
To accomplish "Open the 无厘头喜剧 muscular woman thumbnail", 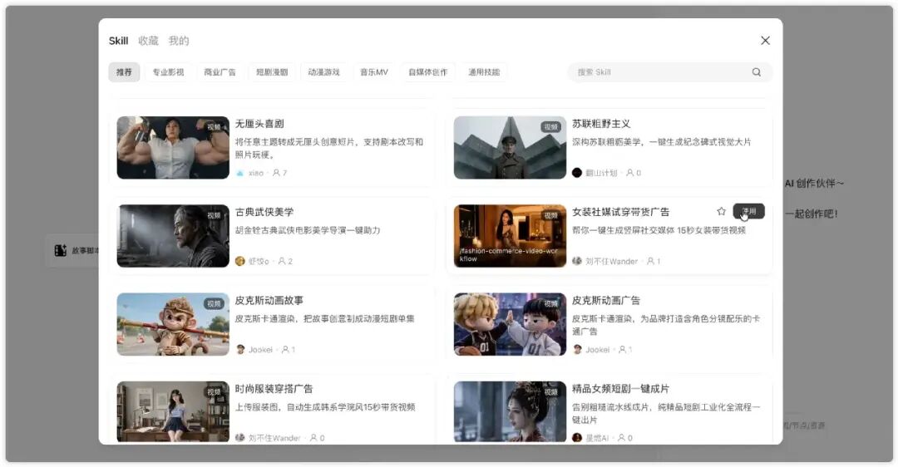I will pos(173,148).
